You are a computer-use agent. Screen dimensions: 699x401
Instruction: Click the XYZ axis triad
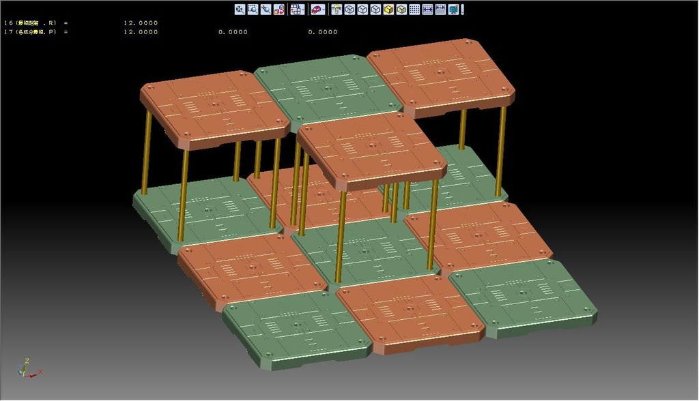pyautogui.click(x=29, y=368)
